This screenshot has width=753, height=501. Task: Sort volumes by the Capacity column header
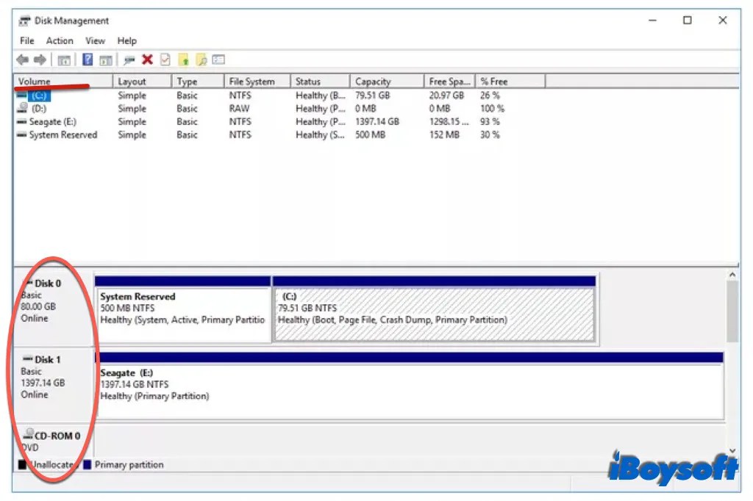tap(383, 81)
